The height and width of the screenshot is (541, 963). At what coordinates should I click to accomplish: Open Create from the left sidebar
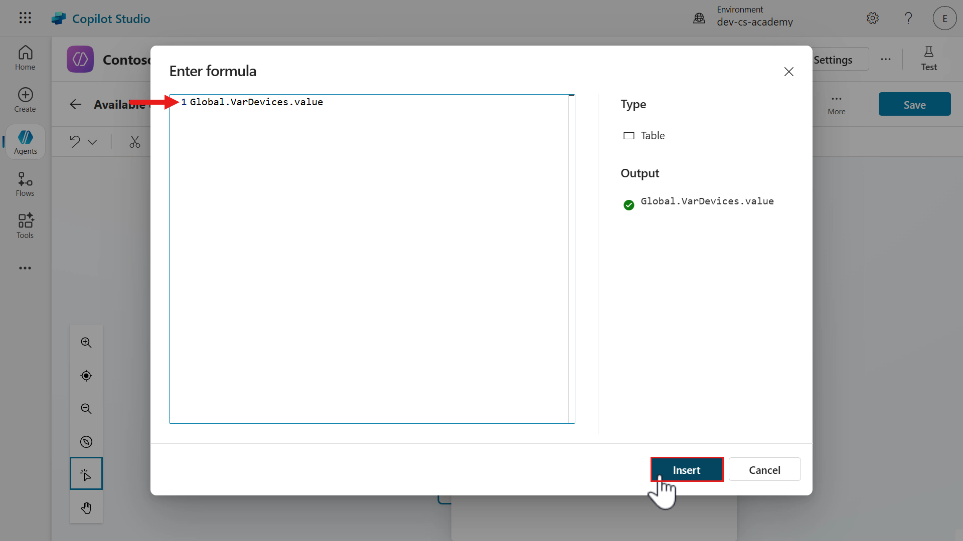25,100
